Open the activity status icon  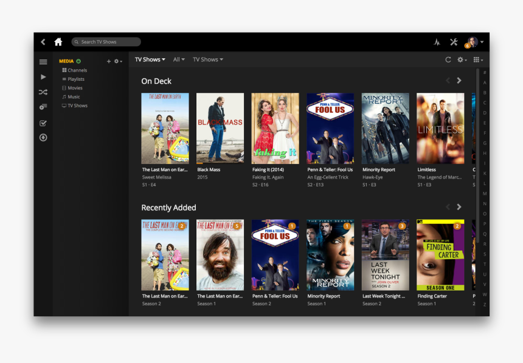tap(437, 42)
